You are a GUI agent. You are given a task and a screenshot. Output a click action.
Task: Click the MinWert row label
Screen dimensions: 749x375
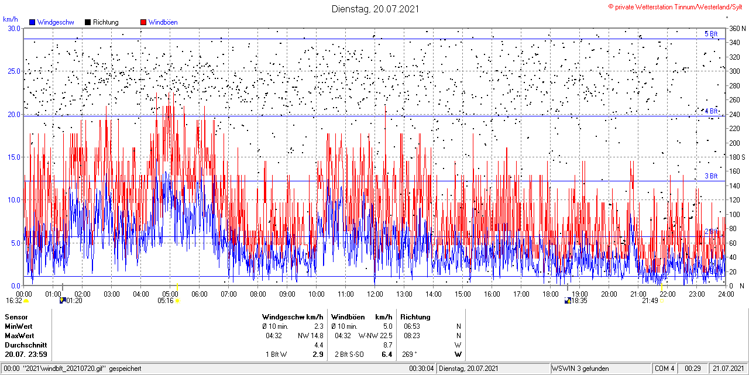(x=19, y=326)
